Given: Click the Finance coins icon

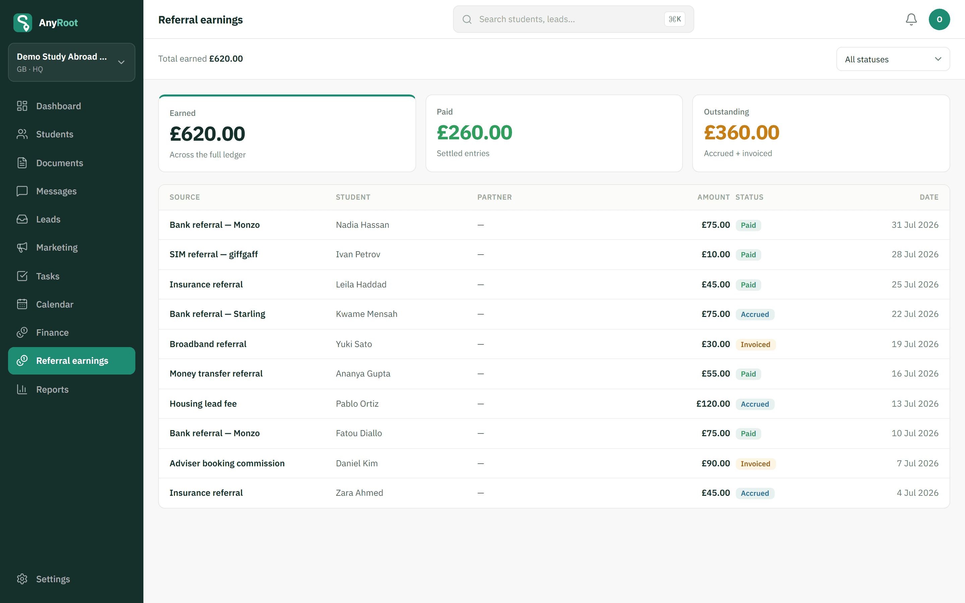Looking at the screenshot, I should pyautogui.click(x=22, y=333).
